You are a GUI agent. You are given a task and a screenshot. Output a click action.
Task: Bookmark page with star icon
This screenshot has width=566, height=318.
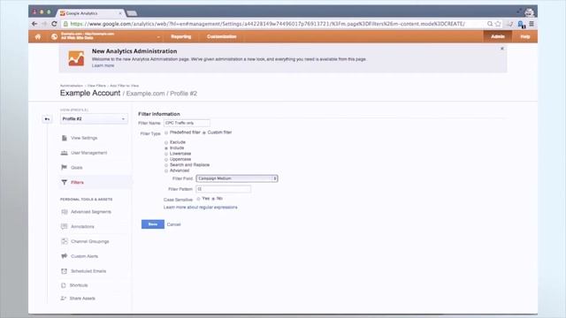(498, 24)
